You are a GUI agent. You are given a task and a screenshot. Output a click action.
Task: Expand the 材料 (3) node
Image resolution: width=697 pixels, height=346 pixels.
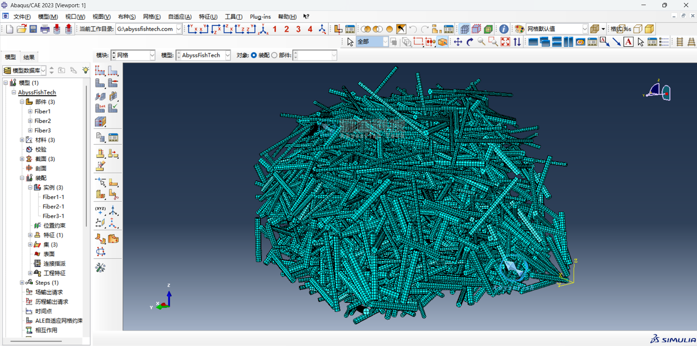click(22, 140)
